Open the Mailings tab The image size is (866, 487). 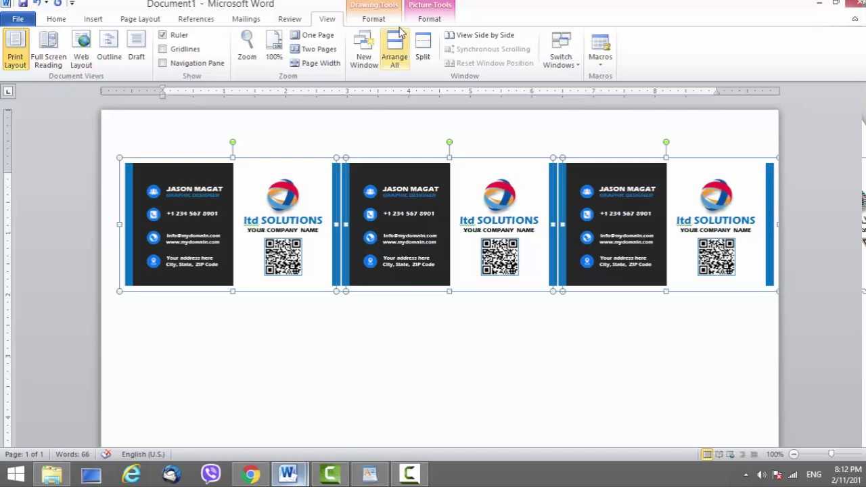(246, 19)
